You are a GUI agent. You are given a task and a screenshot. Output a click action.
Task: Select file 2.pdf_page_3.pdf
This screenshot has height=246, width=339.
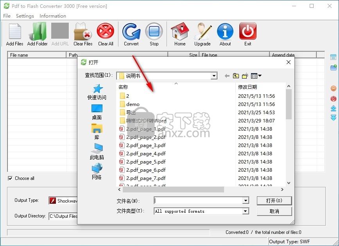pyautogui.click(x=142, y=145)
